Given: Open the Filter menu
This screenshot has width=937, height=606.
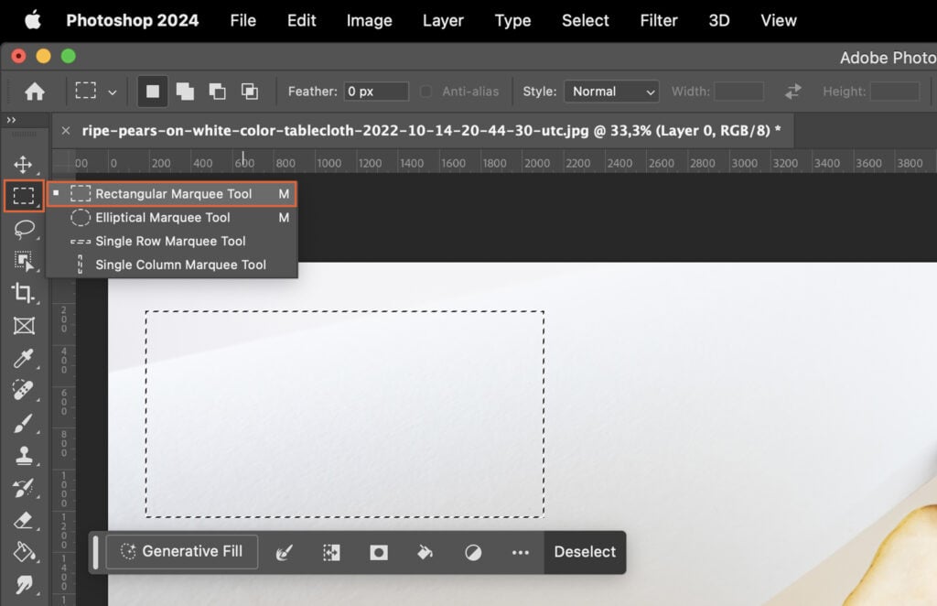Looking at the screenshot, I should click(658, 20).
